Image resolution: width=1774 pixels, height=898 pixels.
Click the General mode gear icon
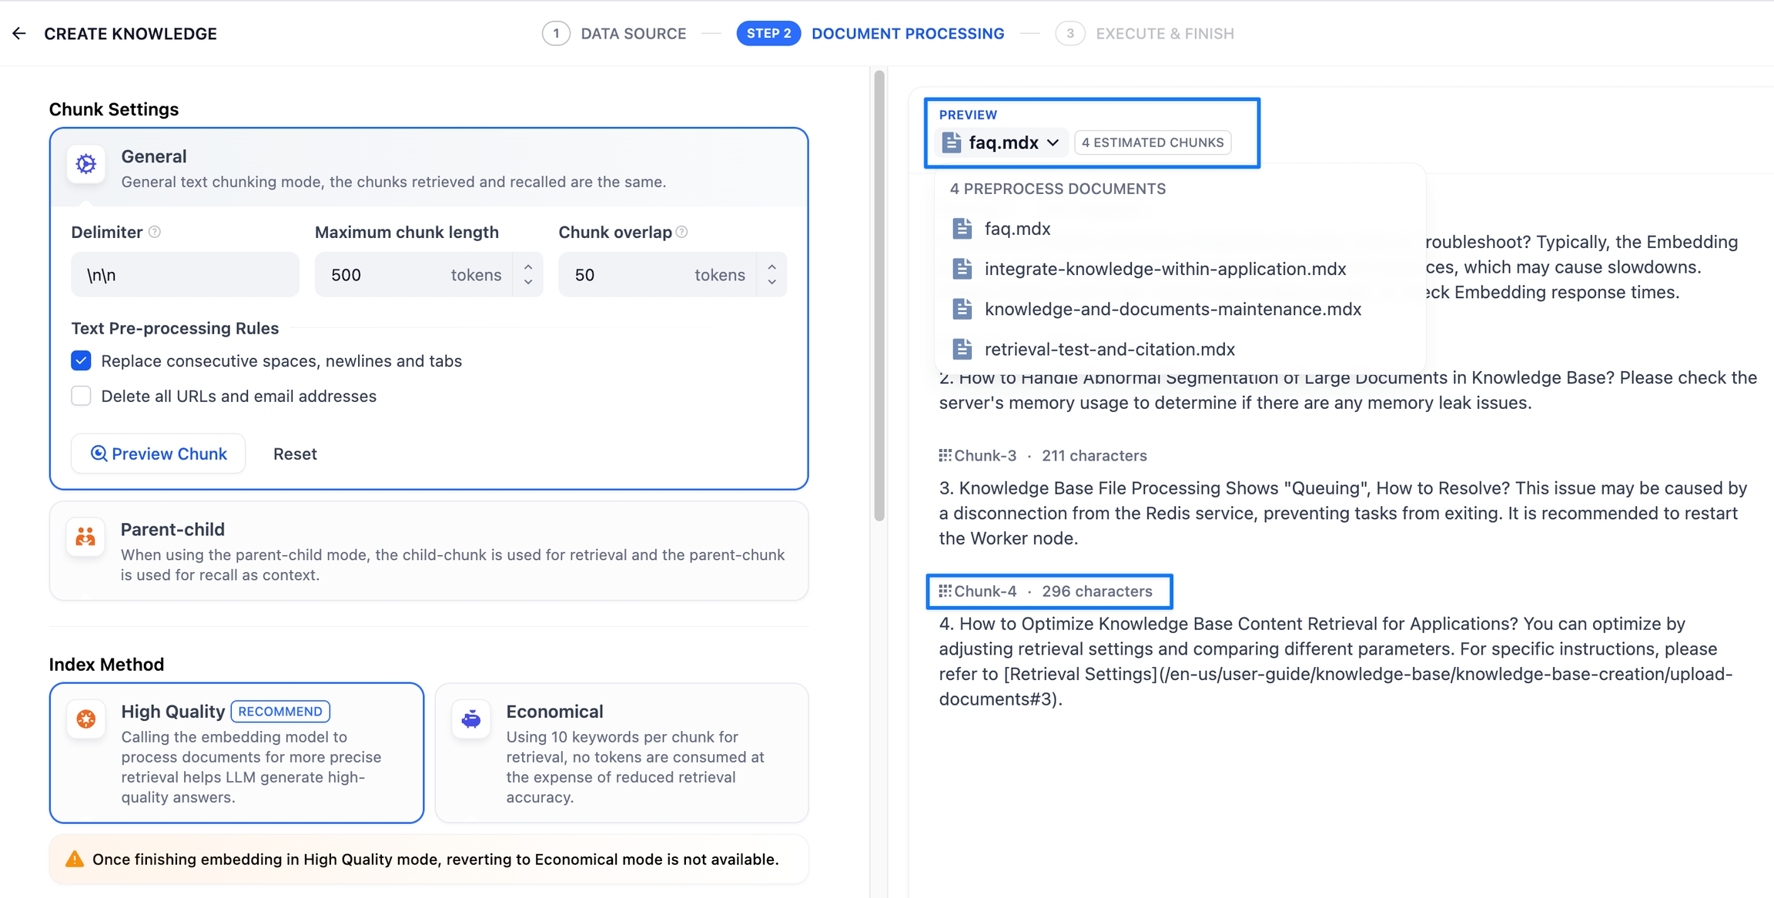click(86, 164)
